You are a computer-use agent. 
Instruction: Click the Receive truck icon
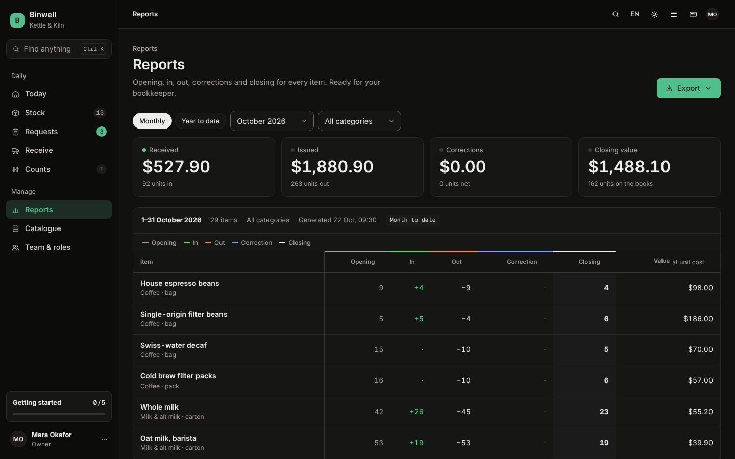[16, 151]
